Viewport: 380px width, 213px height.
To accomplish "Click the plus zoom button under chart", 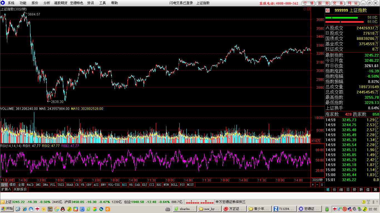I will point(313,184).
